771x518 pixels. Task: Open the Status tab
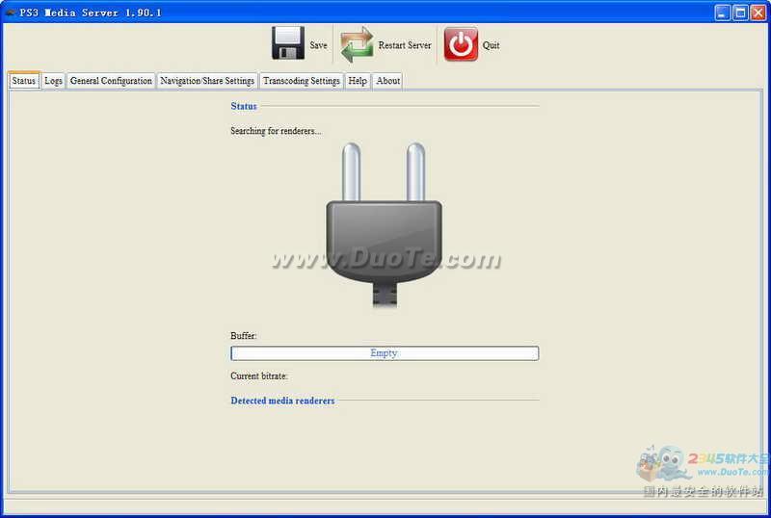[23, 81]
